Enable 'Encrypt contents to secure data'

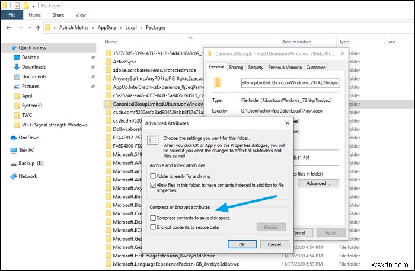153,227
